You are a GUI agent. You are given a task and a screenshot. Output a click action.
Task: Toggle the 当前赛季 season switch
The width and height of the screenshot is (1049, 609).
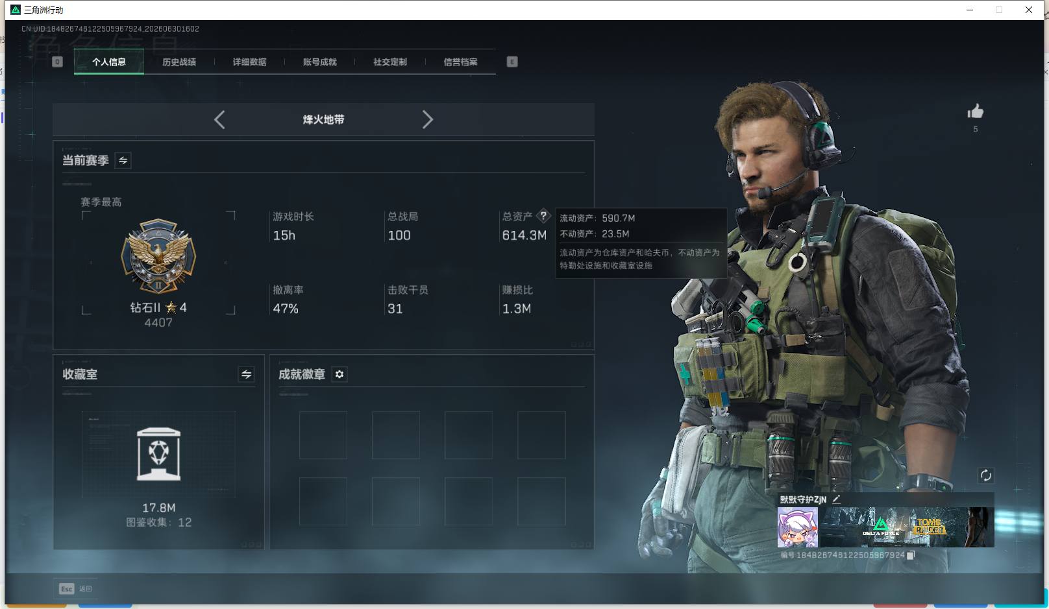coord(123,160)
